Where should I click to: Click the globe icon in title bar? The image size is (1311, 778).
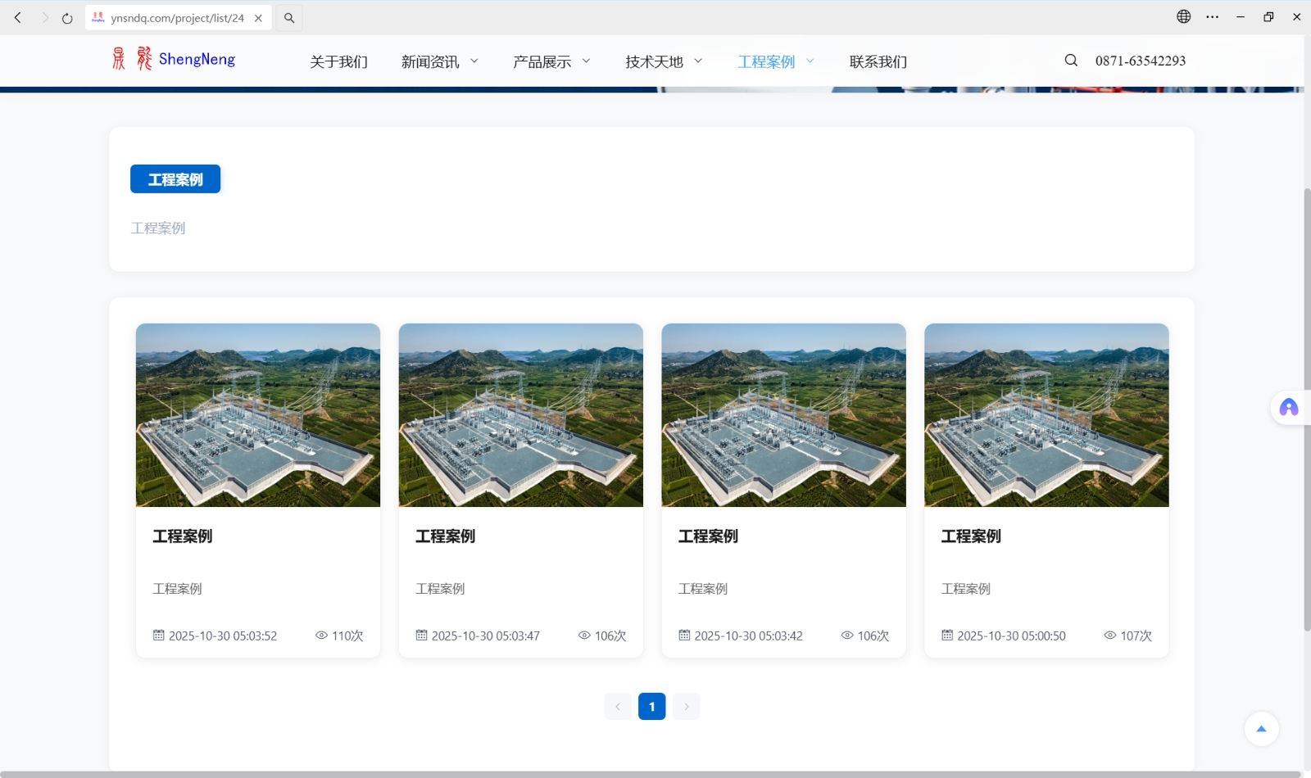coord(1183,16)
